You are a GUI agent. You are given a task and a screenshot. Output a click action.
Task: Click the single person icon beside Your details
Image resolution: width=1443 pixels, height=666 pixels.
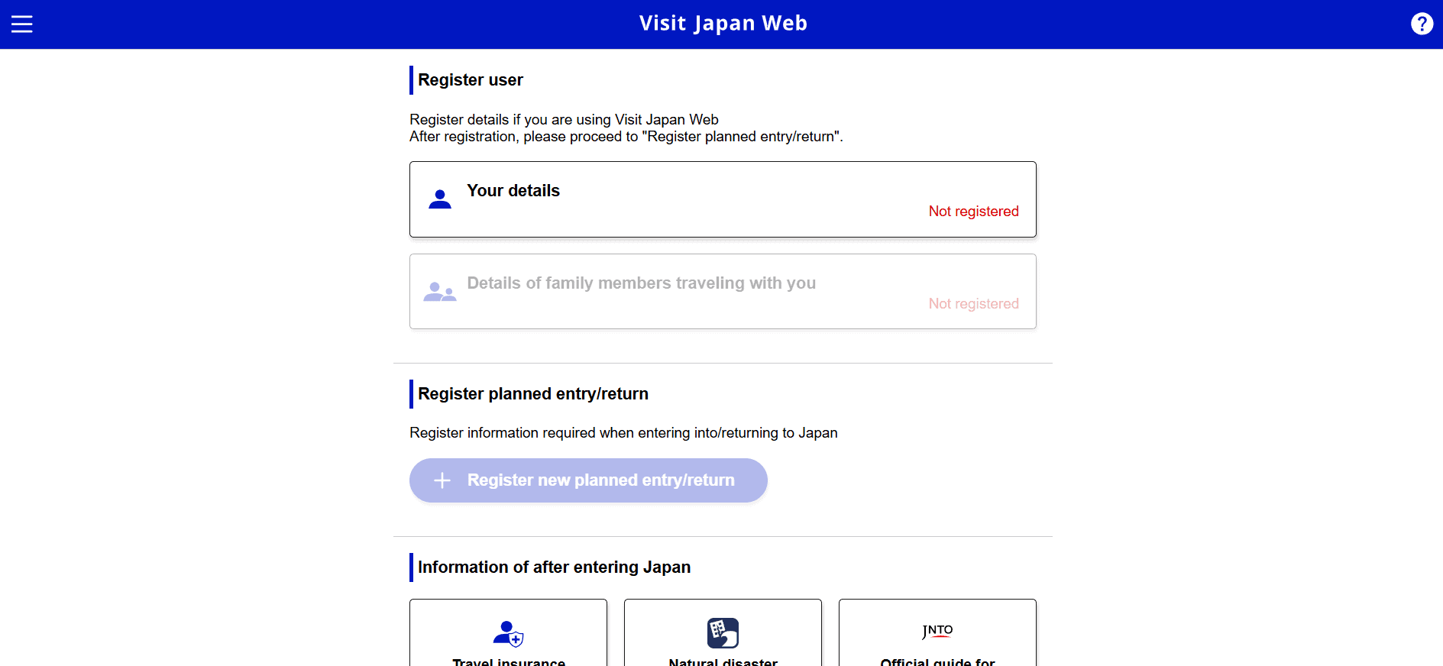(440, 199)
